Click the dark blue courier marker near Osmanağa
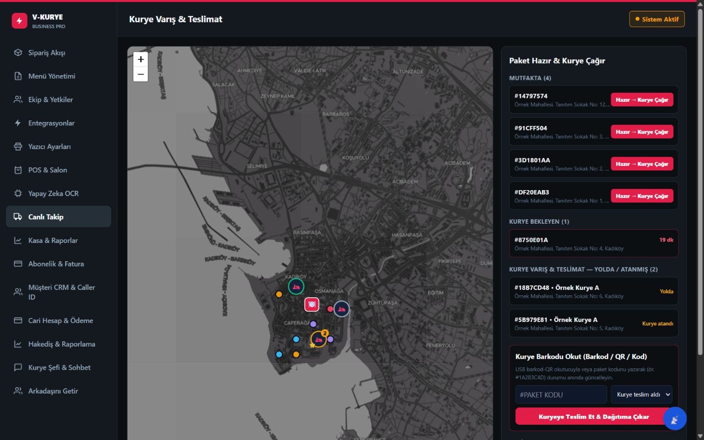Viewport: 704px width, 440px height. point(341,309)
